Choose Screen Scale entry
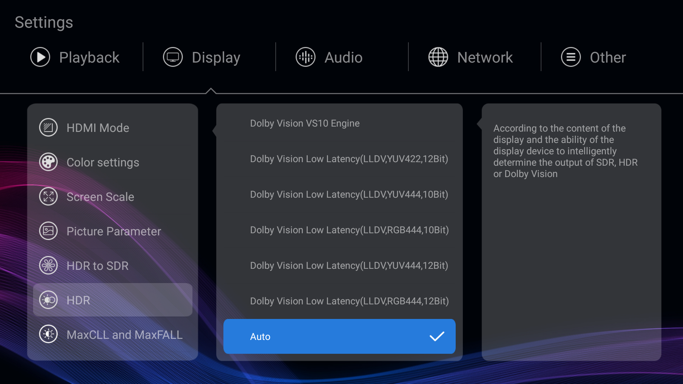The width and height of the screenshot is (683, 384). (113, 197)
